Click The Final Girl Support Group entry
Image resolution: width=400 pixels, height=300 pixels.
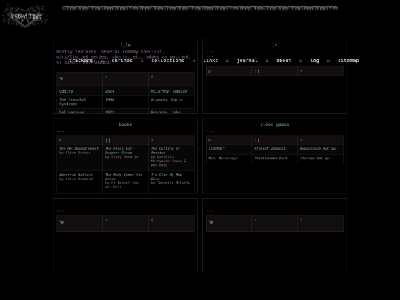coord(121,153)
